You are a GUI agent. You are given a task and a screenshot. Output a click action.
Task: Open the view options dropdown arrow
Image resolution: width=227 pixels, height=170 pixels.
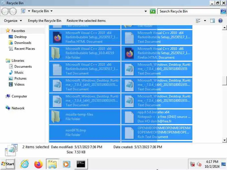[x=205, y=21]
